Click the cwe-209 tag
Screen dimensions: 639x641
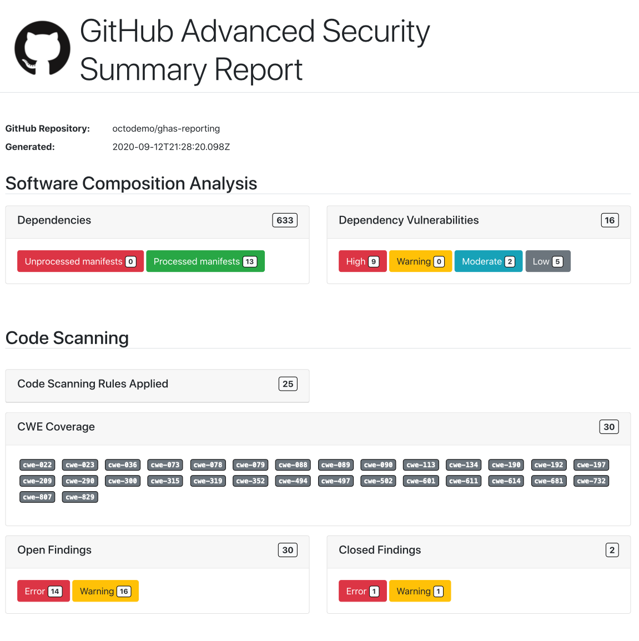(37, 481)
